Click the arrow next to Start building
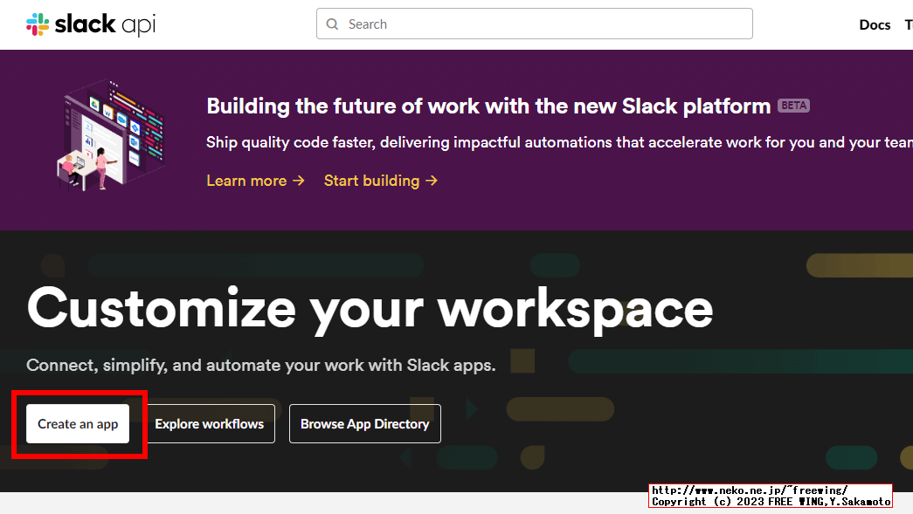 pos(432,181)
